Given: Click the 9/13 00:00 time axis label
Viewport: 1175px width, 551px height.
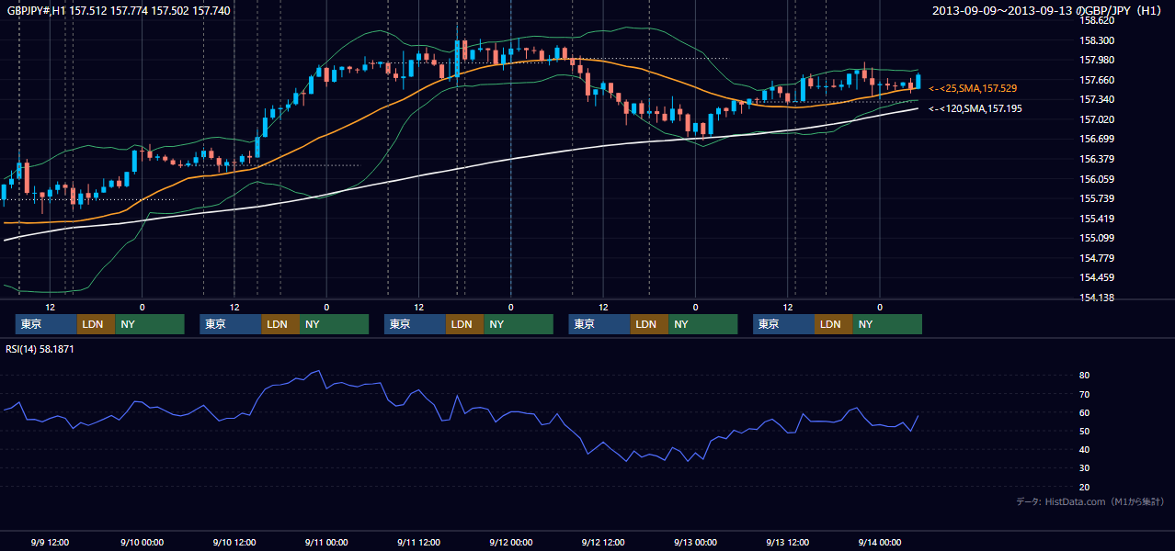Looking at the screenshot, I should pyautogui.click(x=695, y=542).
